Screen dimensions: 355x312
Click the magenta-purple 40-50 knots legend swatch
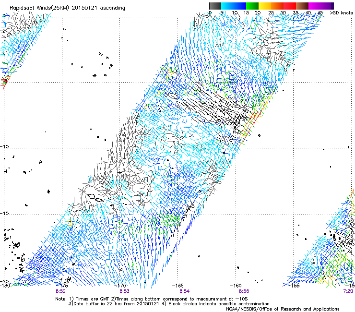point(321,6)
